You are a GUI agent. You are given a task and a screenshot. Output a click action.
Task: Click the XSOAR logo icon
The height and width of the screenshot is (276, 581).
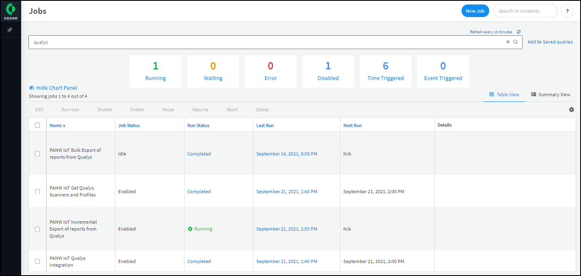click(11, 9)
